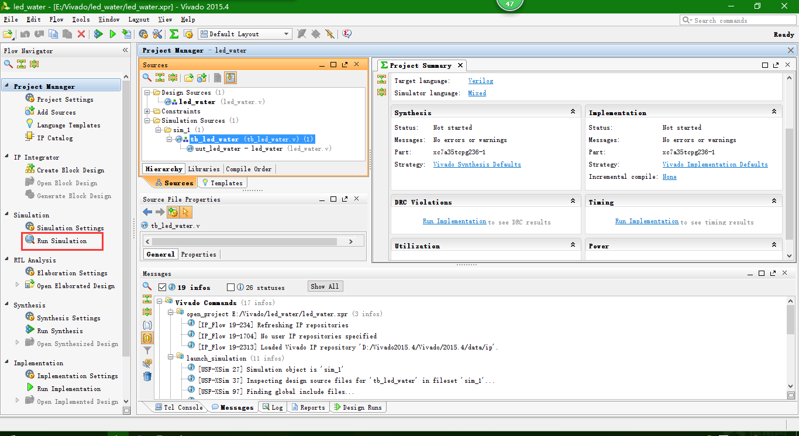Collapse the Synthesis summary section

(x=573, y=111)
